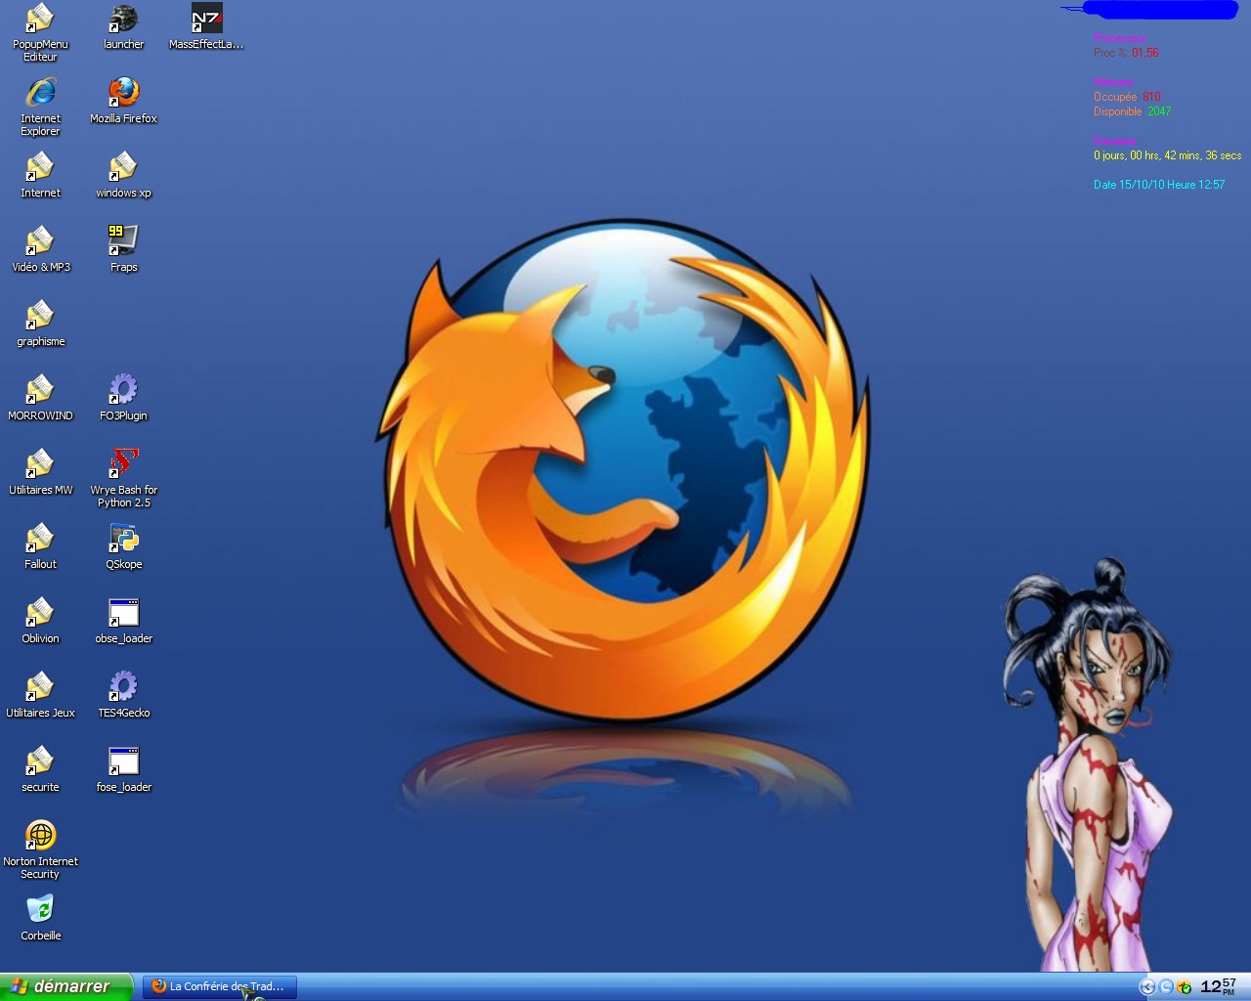Click the taskbar clock showing 12:57 PM
This screenshot has height=1001, width=1251.
(1218, 986)
